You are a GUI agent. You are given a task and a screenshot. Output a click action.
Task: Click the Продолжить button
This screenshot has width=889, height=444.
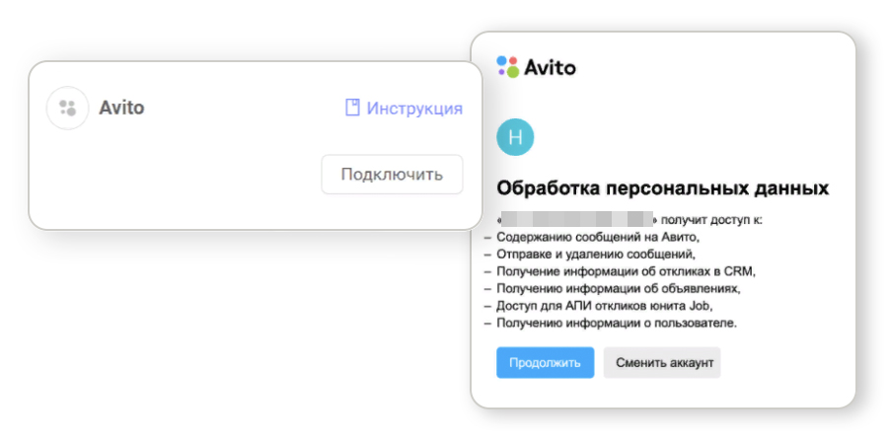(545, 362)
